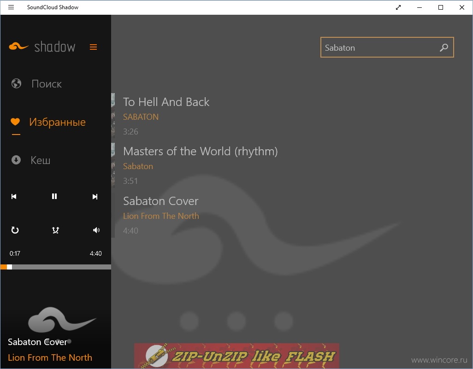
Task: Play the track To Hell And Back
Action: [166, 102]
